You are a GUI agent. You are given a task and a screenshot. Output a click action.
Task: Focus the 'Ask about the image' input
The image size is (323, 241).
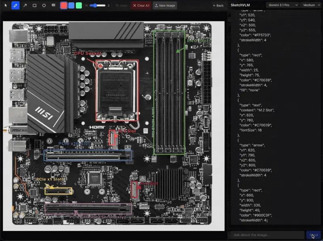267,235
